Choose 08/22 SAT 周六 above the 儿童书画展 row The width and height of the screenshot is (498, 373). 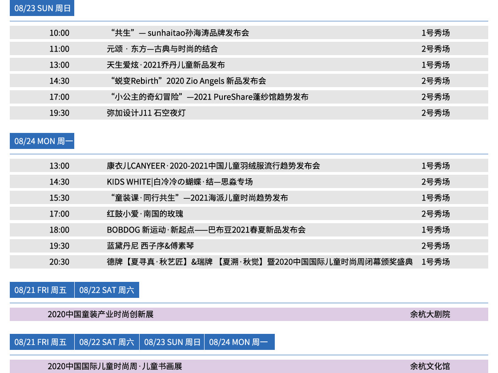pyautogui.click(x=107, y=342)
